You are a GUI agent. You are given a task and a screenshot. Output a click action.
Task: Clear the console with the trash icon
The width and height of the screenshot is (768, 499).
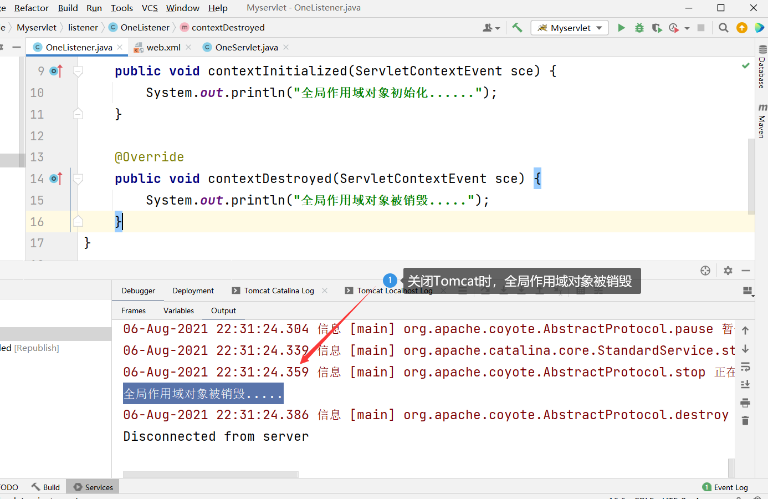tap(746, 420)
